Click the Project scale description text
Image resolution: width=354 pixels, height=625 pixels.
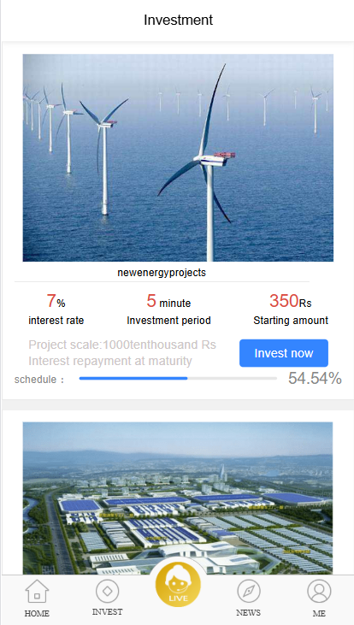[122, 345]
